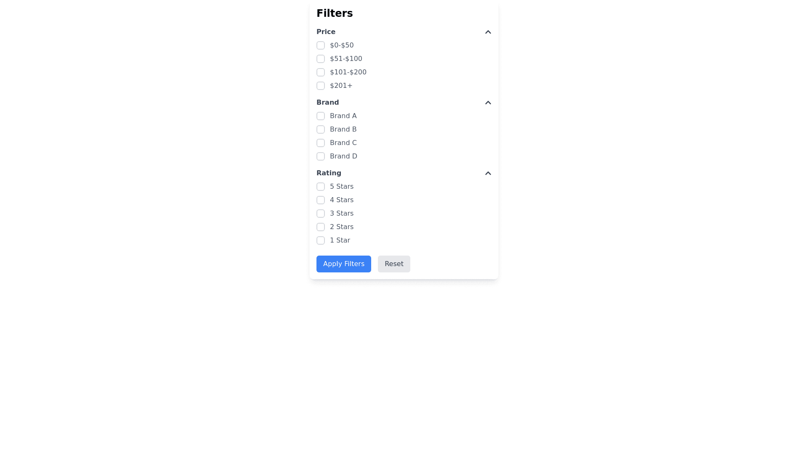Check the $0-$50 price checkbox
This screenshot has width=808, height=454.
[x=321, y=45]
